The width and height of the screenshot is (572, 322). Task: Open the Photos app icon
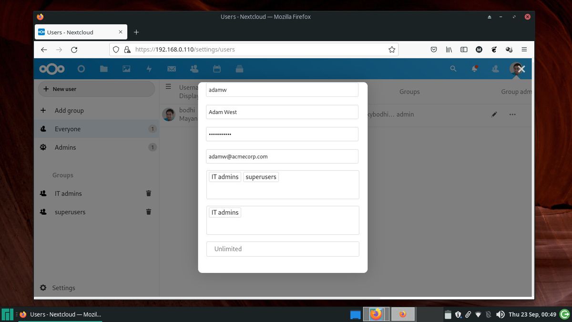tap(126, 68)
